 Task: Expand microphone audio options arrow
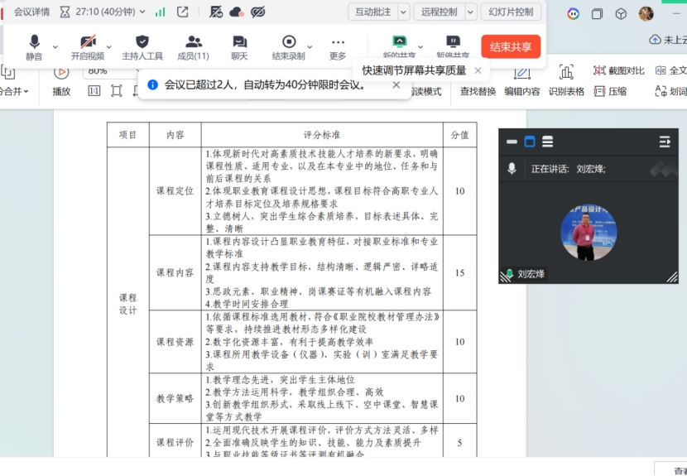[55, 46]
